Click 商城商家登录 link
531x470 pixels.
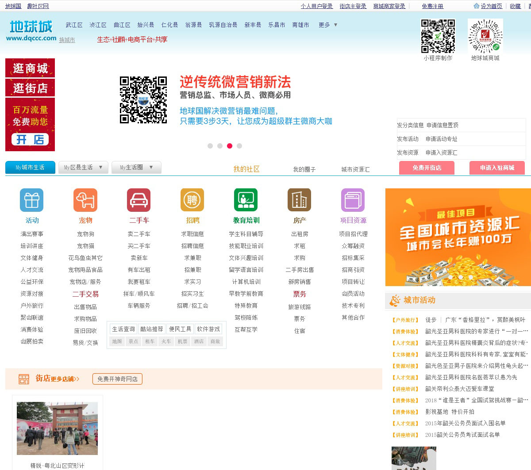tap(389, 6)
